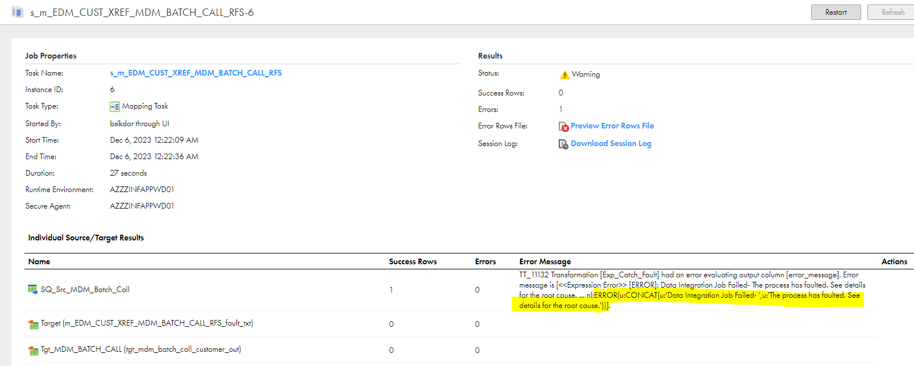The image size is (914, 366).
Task: Click the Start Time value 12:22:09 AM
Action: tap(154, 140)
